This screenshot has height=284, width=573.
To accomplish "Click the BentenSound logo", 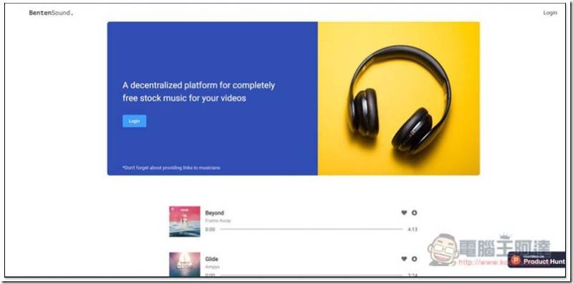I will tap(51, 13).
